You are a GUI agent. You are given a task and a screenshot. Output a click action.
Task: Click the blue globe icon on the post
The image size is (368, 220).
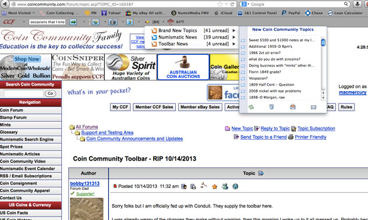coord(235,186)
